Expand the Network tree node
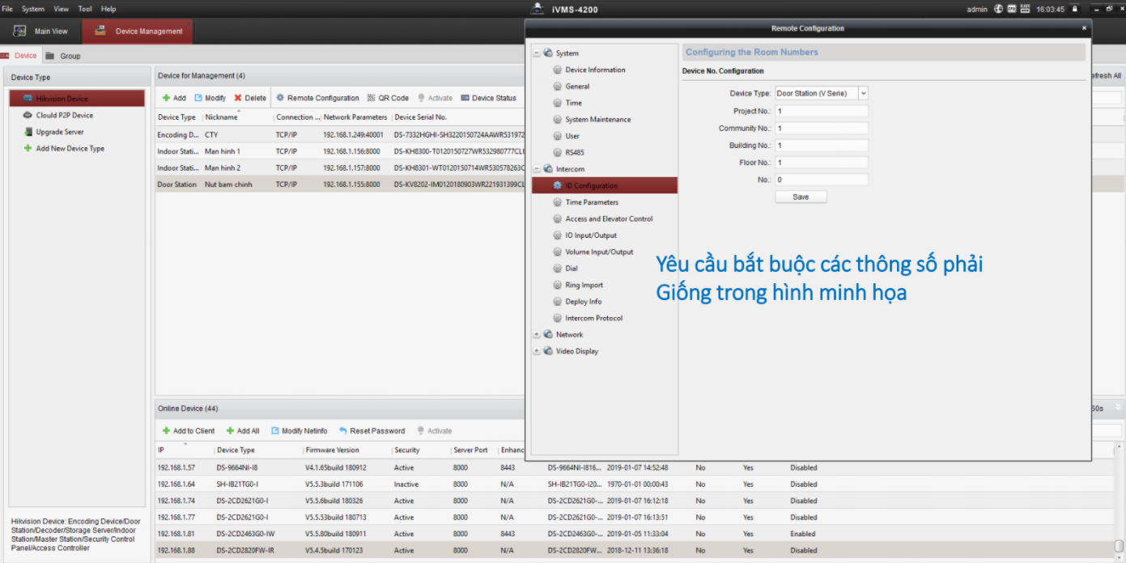Viewport: 1126px width, 563px height. click(x=536, y=335)
